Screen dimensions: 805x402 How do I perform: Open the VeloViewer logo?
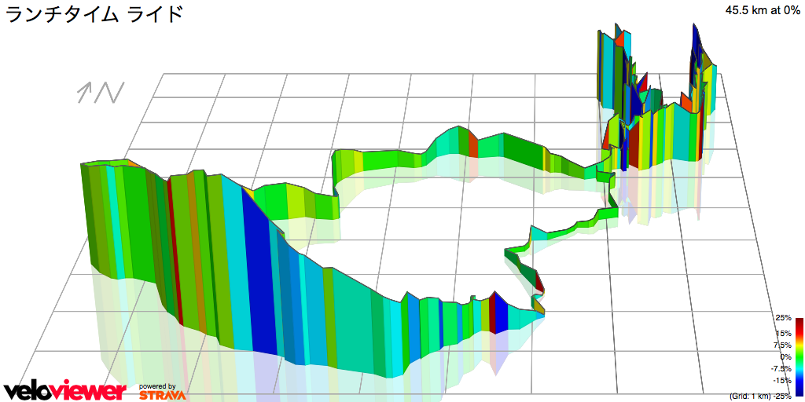pyautogui.click(x=64, y=391)
